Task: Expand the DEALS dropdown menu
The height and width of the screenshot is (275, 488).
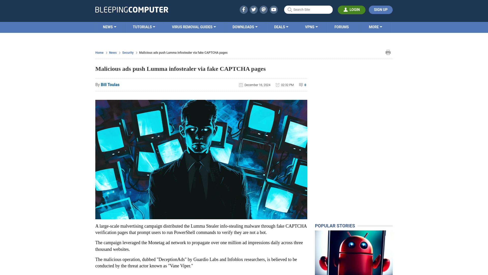Action: coord(281,27)
